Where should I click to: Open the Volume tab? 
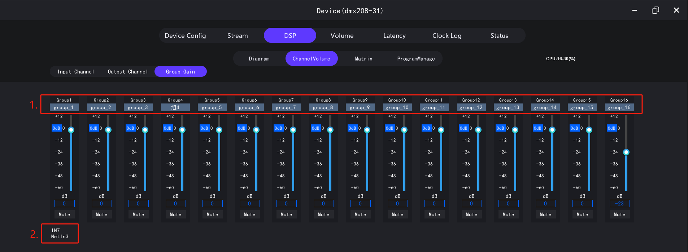tap(342, 36)
